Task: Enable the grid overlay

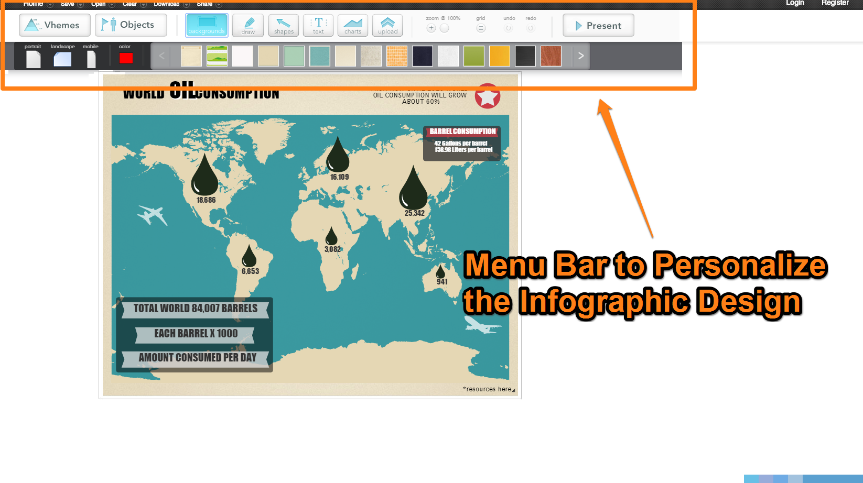Action: [481, 28]
